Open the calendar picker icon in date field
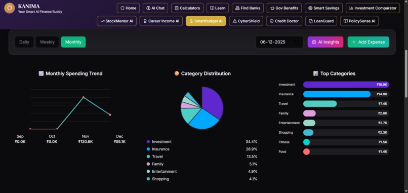This screenshot has height=193, width=408. point(296,42)
